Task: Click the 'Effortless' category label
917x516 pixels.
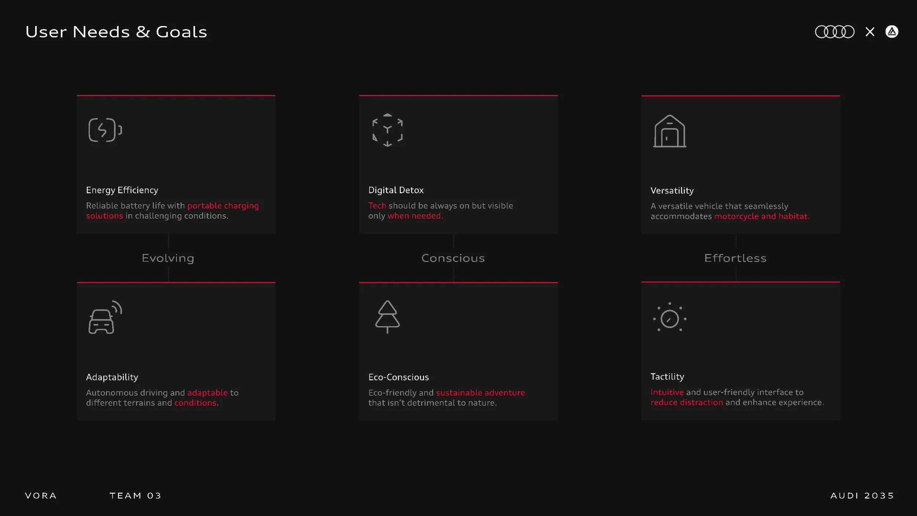Action: [x=735, y=258]
